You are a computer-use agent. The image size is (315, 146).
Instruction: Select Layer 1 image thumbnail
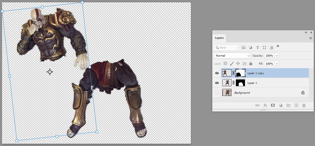tap(227, 83)
